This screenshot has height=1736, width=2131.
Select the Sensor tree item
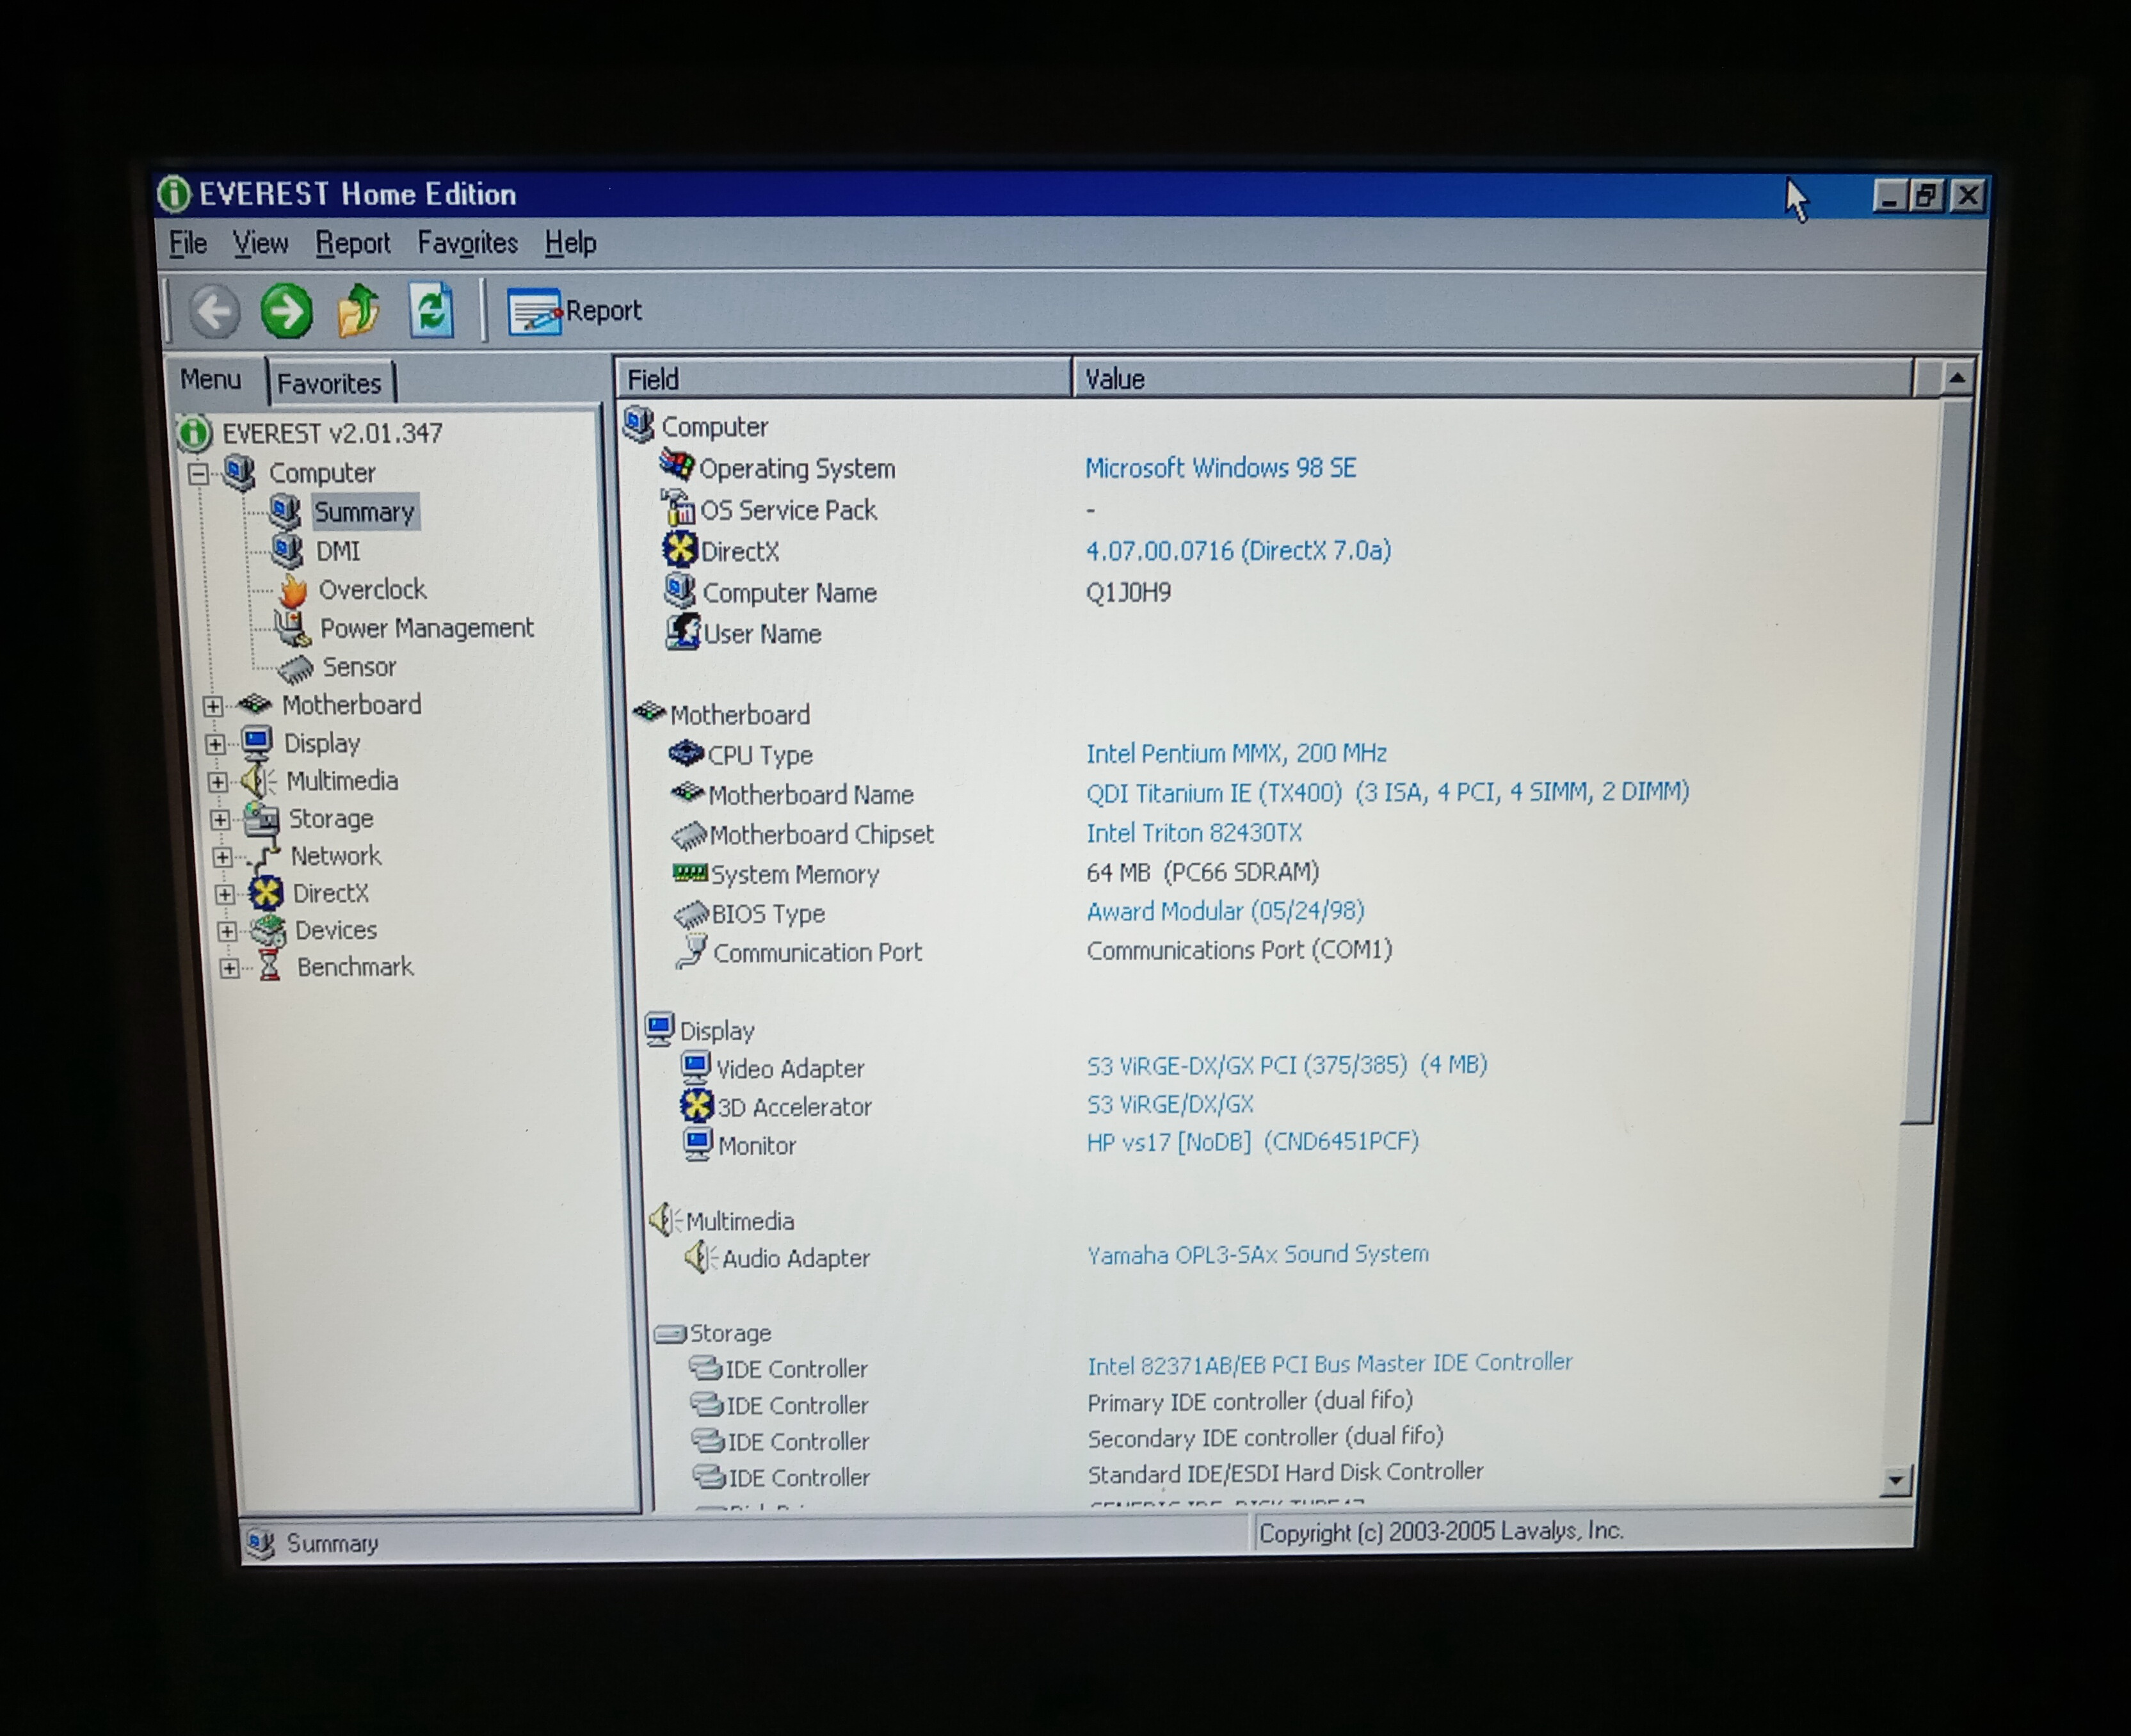pos(358,667)
